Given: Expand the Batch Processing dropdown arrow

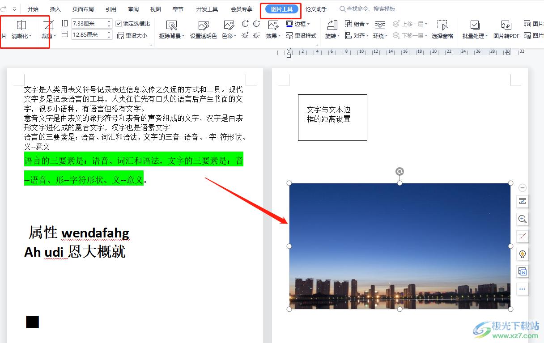Looking at the screenshot, I should (487, 36).
